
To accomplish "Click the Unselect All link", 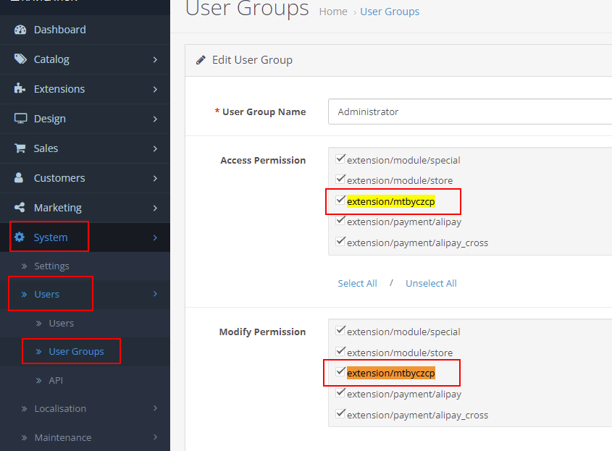I will coord(431,284).
